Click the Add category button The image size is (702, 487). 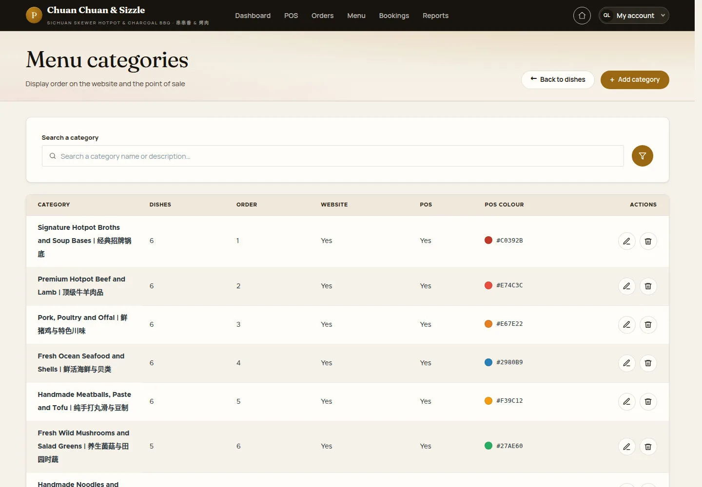coord(635,80)
